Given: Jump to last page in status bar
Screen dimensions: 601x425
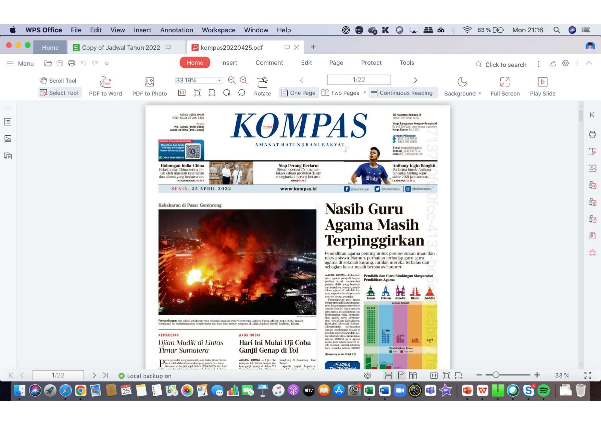Looking at the screenshot, I should point(105,375).
